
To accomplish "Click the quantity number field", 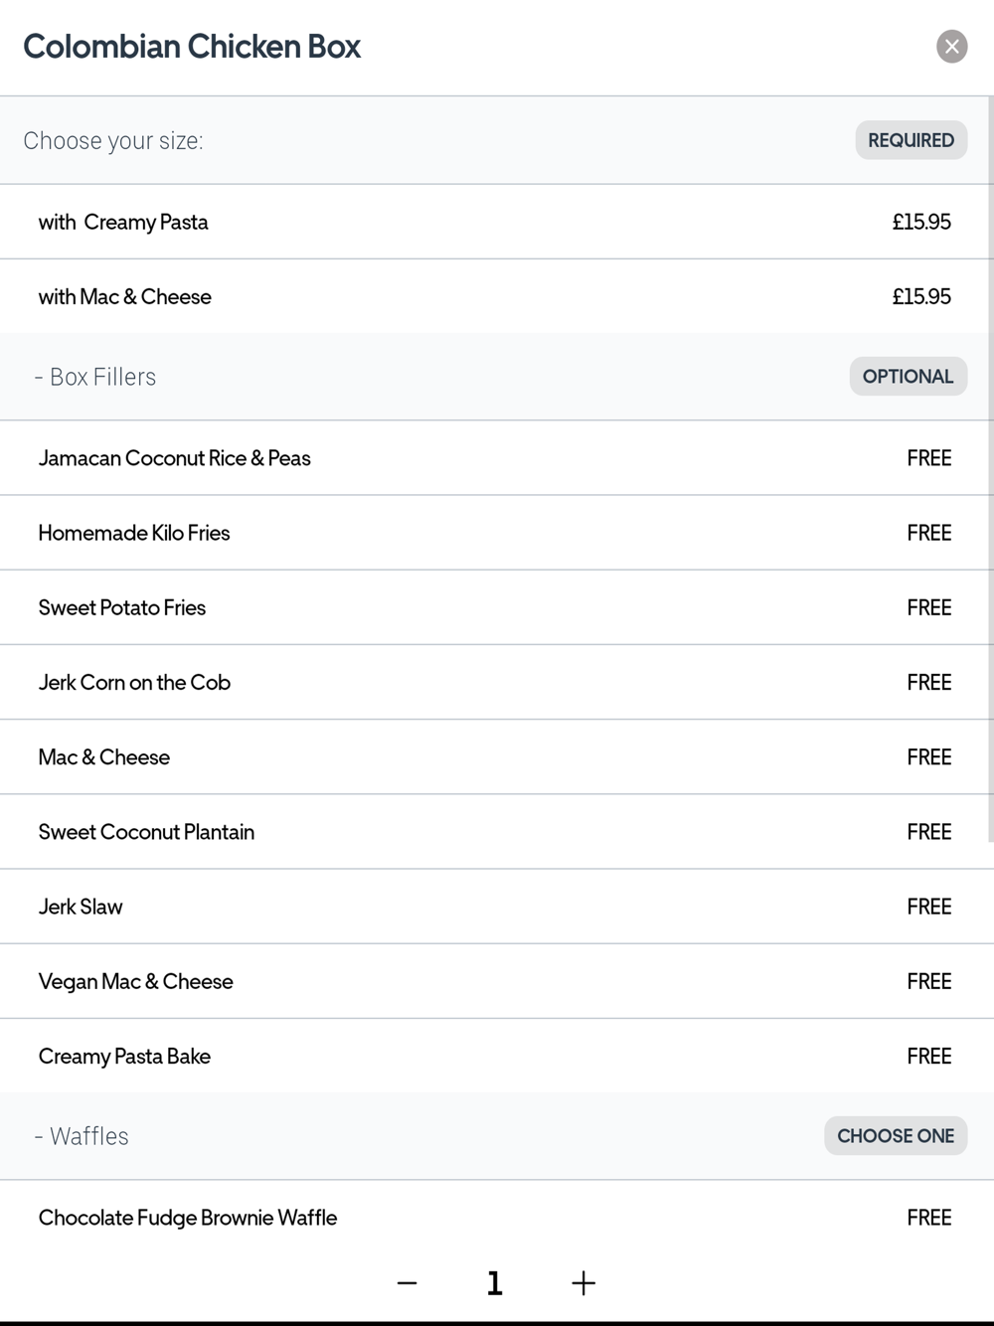I will [x=495, y=1283].
